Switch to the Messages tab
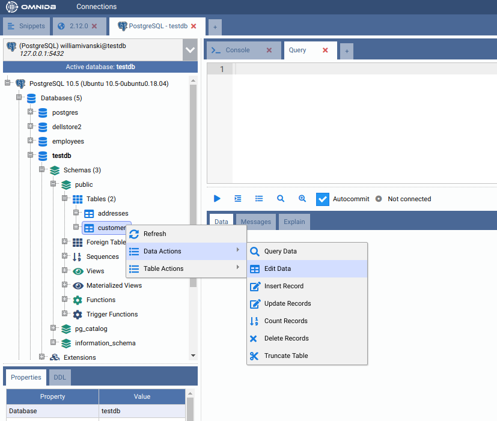497x421 pixels. [x=256, y=222]
